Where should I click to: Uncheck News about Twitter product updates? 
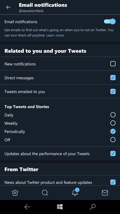113,182
